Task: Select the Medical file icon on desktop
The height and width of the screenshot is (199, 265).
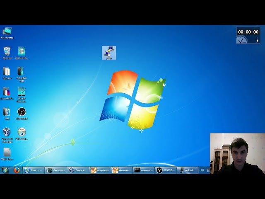Action: (x=7, y=154)
